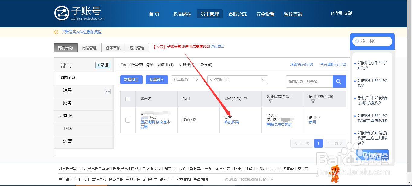Viewport: 412px width, 186px height.
Task: Open help topic 如何用好千牛子账号
Action: coord(372,65)
